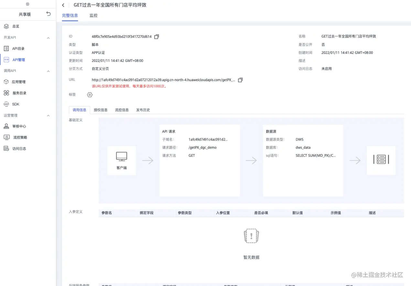Switch to the 完整信息 tab
411x286 pixels.
click(70, 16)
